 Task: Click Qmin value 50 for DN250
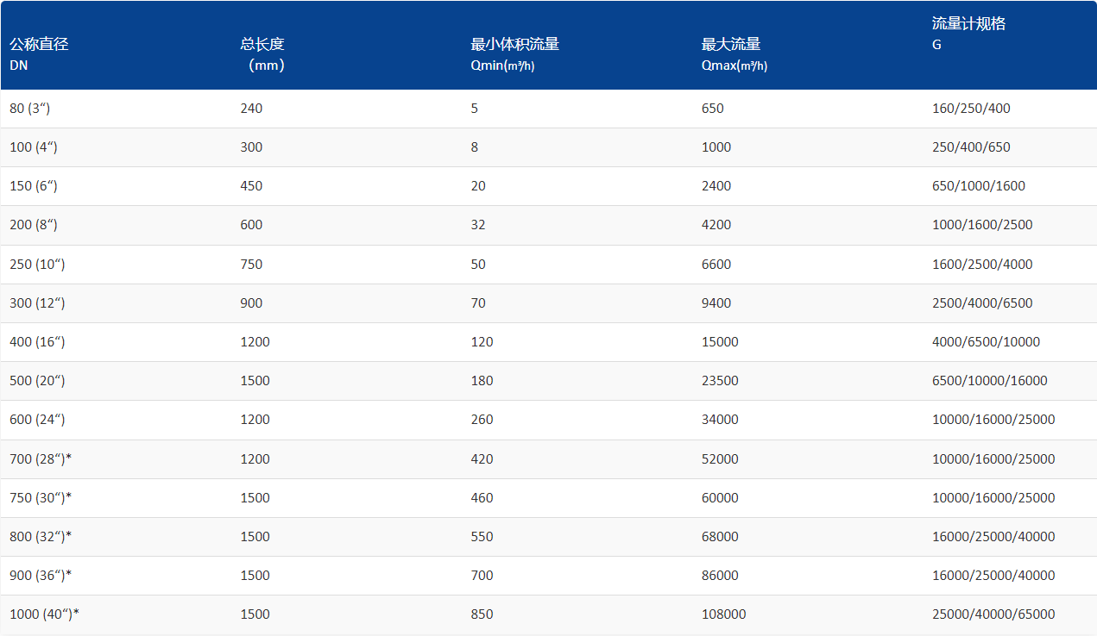pyautogui.click(x=478, y=265)
